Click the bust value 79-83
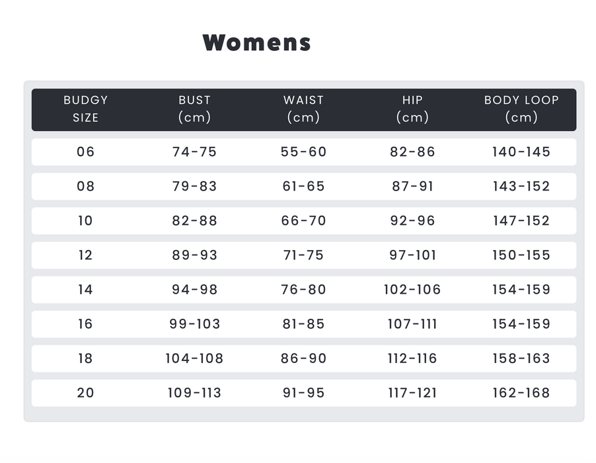The height and width of the screenshot is (463, 596). (x=194, y=187)
